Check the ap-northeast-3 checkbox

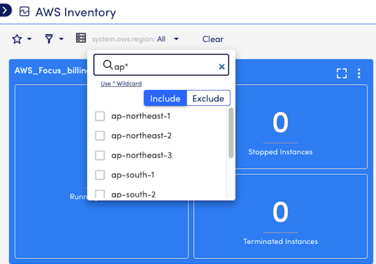pos(100,155)
